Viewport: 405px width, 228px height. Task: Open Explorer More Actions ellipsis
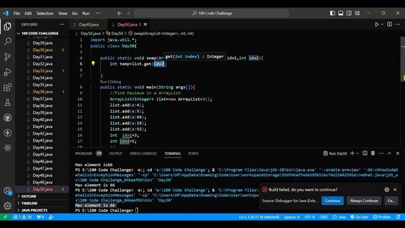61,24
